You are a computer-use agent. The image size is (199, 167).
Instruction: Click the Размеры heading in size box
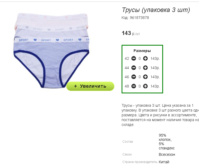(142, 51)
